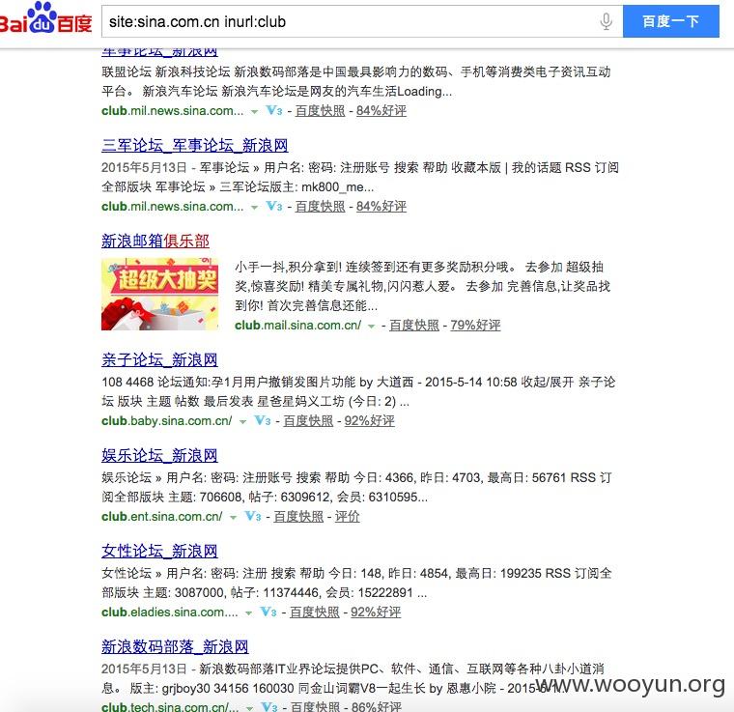Open 百度快照 for 新浪邮箱俱乐部 result

[x=414, y=326]
